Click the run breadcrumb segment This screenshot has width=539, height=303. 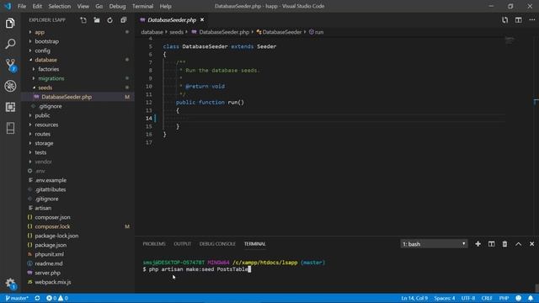click(x=317, y=32)
